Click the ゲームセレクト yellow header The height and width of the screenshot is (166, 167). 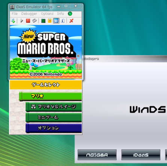[46, 85]
